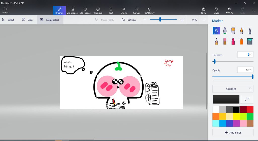Choose the purple color swatch

pos(236,123)
